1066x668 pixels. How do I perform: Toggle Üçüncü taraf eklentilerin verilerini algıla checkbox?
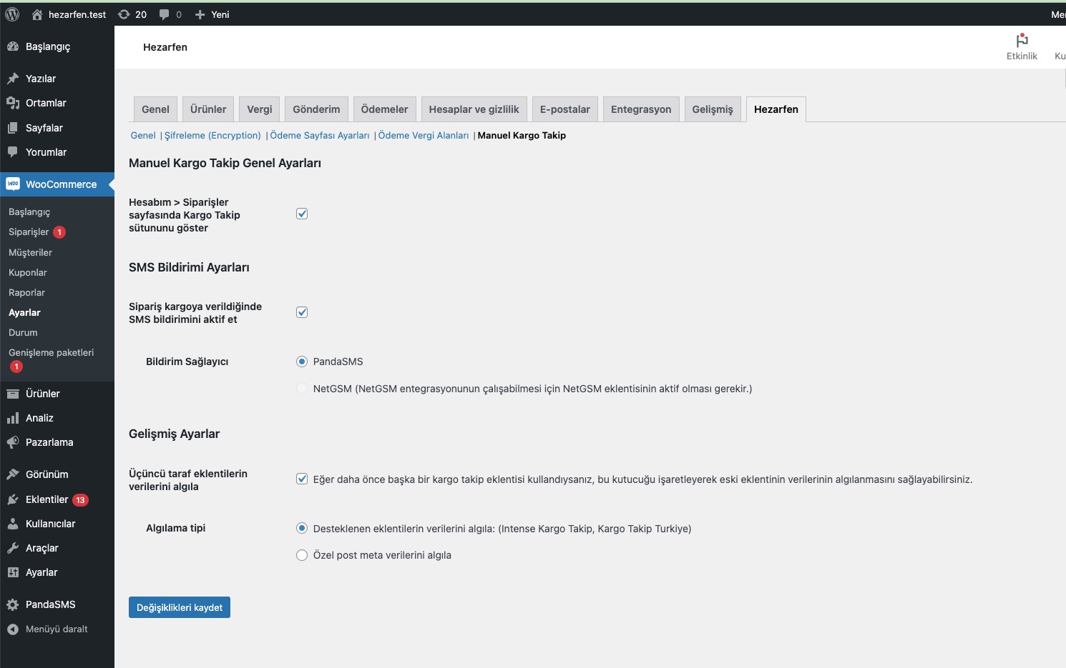[302, 479]
